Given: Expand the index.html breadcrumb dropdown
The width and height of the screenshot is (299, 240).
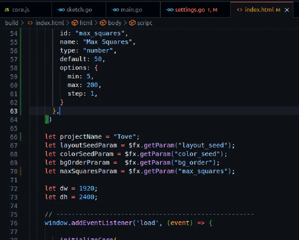Looking at the screenshot, I should coord(50,23).
